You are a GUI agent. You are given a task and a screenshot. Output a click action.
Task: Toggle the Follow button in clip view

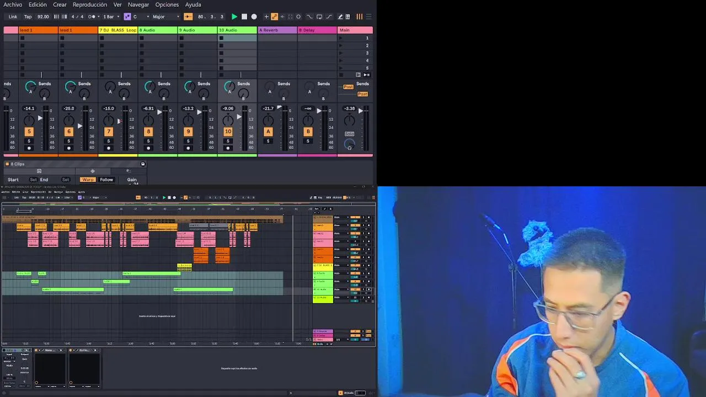point(106,180)
